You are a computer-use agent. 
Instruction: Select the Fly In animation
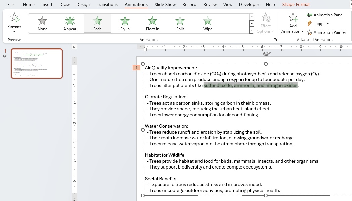coord(125,23)
